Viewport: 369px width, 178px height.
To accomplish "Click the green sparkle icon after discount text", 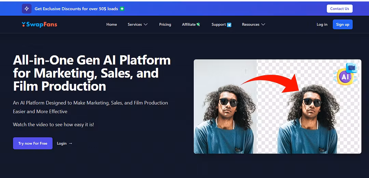I will 122,9.
